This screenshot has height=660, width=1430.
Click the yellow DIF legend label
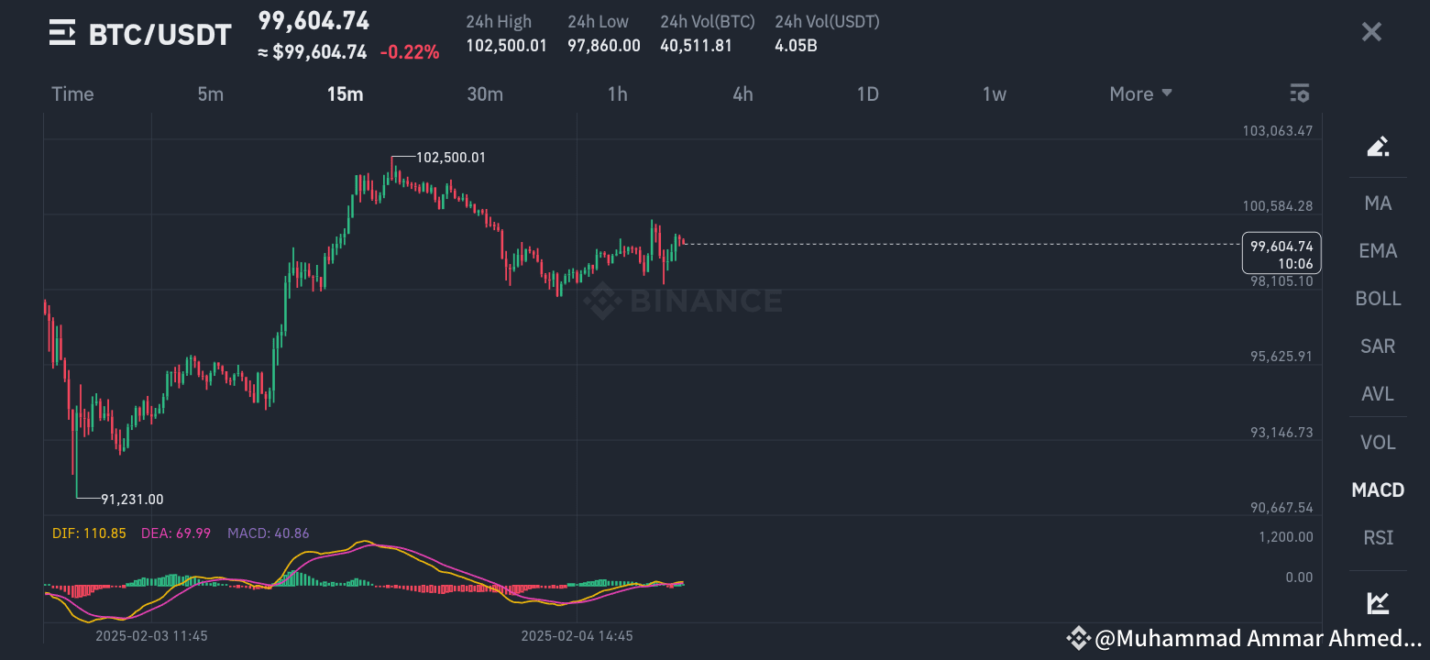(x=89, y=533)
